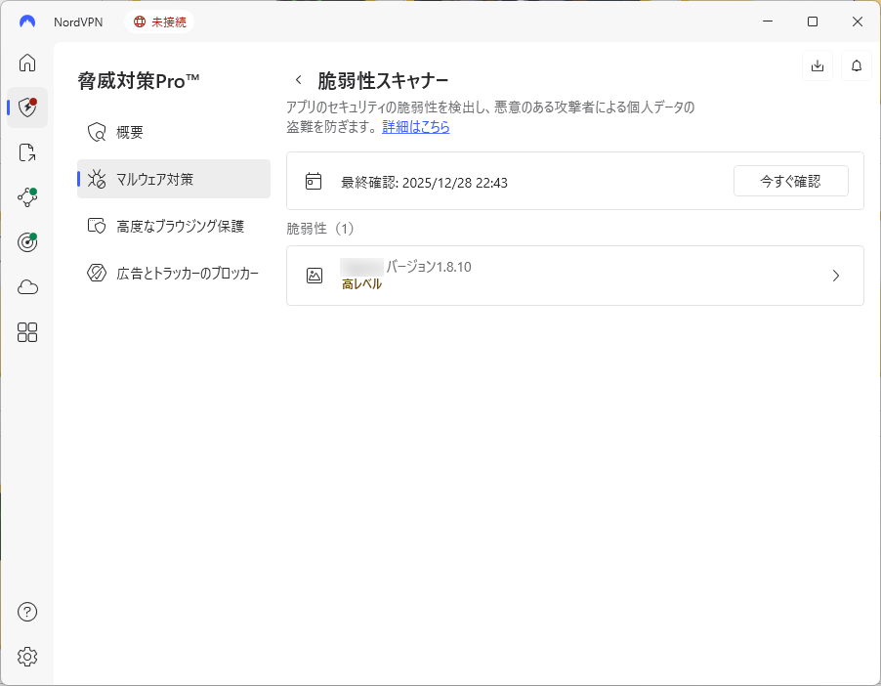Screen dimensions: 881x686
Task: Open the download icon at top right
Action: [x=817, y=65]
